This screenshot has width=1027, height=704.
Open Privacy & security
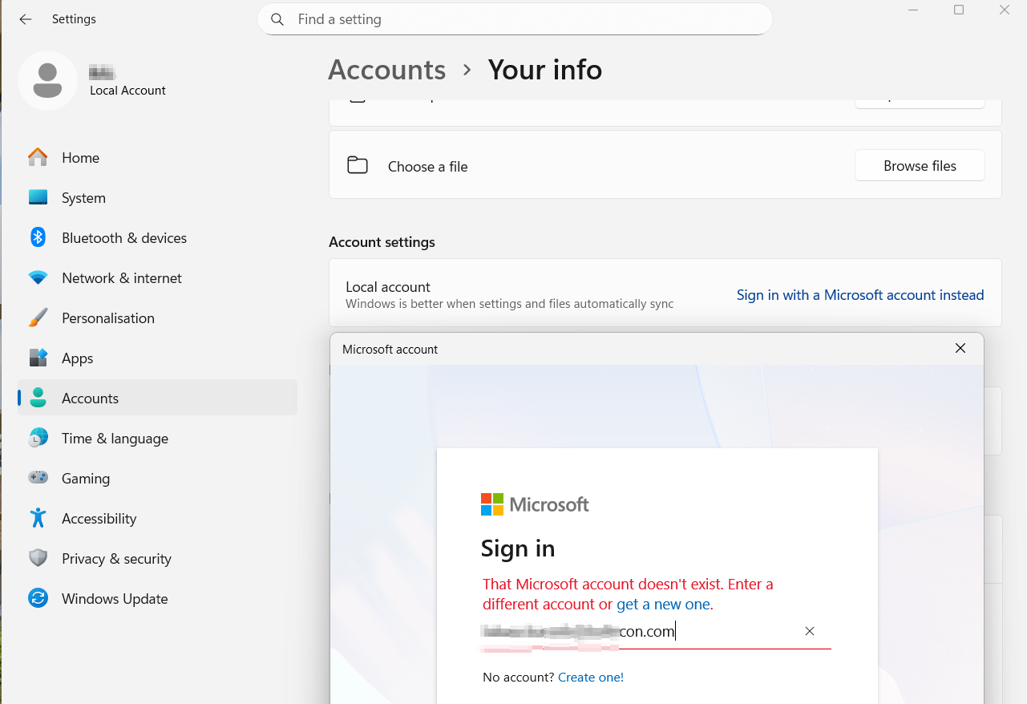coord(157,559)
